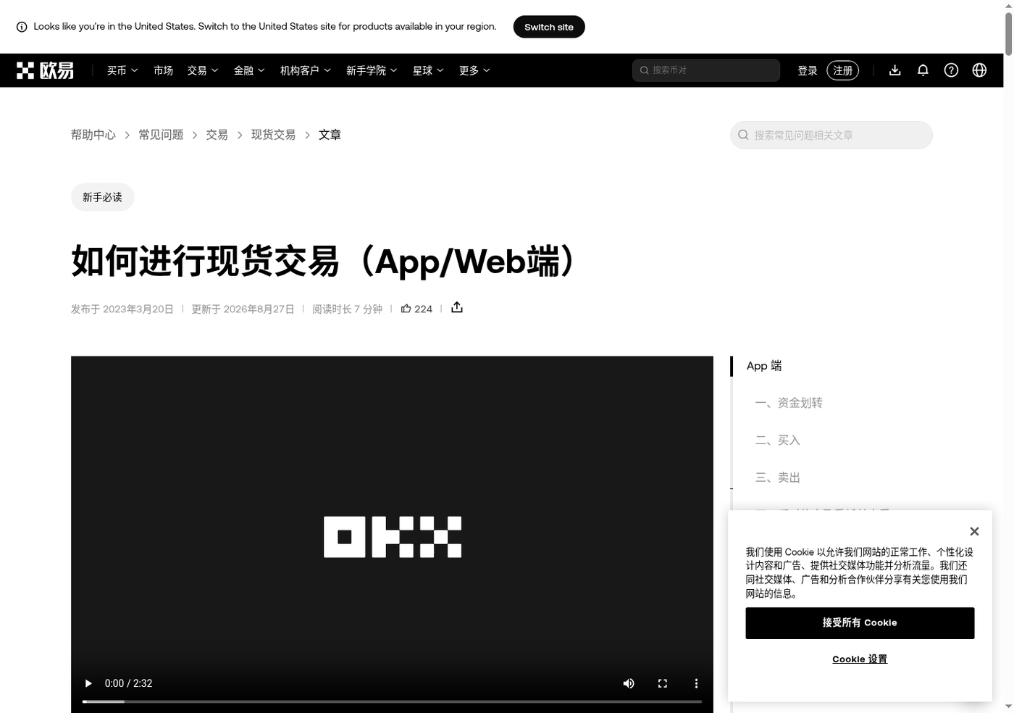Click the info icon in region notice
The width and height of the screenshot is (1014, 713).
tap(22, 27)
